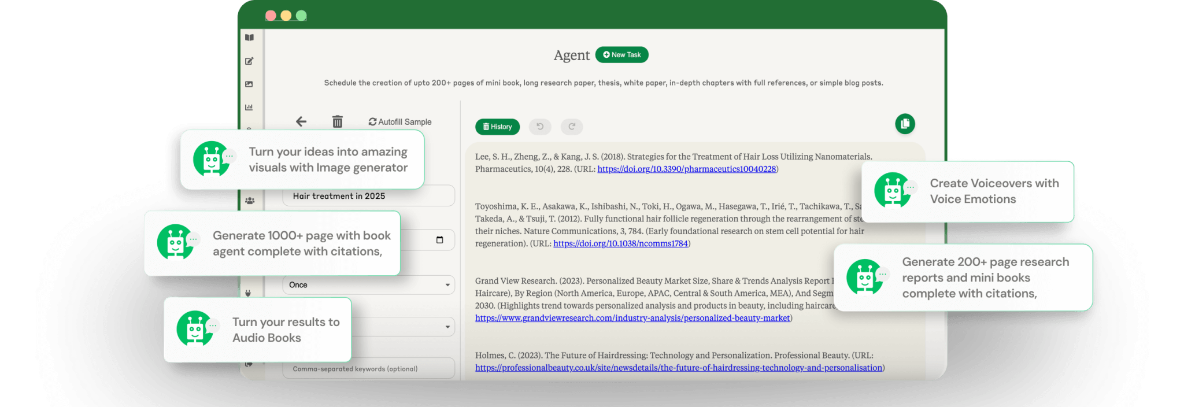Click the edit pencil sidebar icon

[249, 61]
